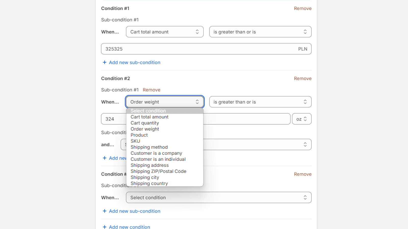Click the plus icon beside 'Add new condition'
This screenshot has width=408, height=229.
click(105, 227)
